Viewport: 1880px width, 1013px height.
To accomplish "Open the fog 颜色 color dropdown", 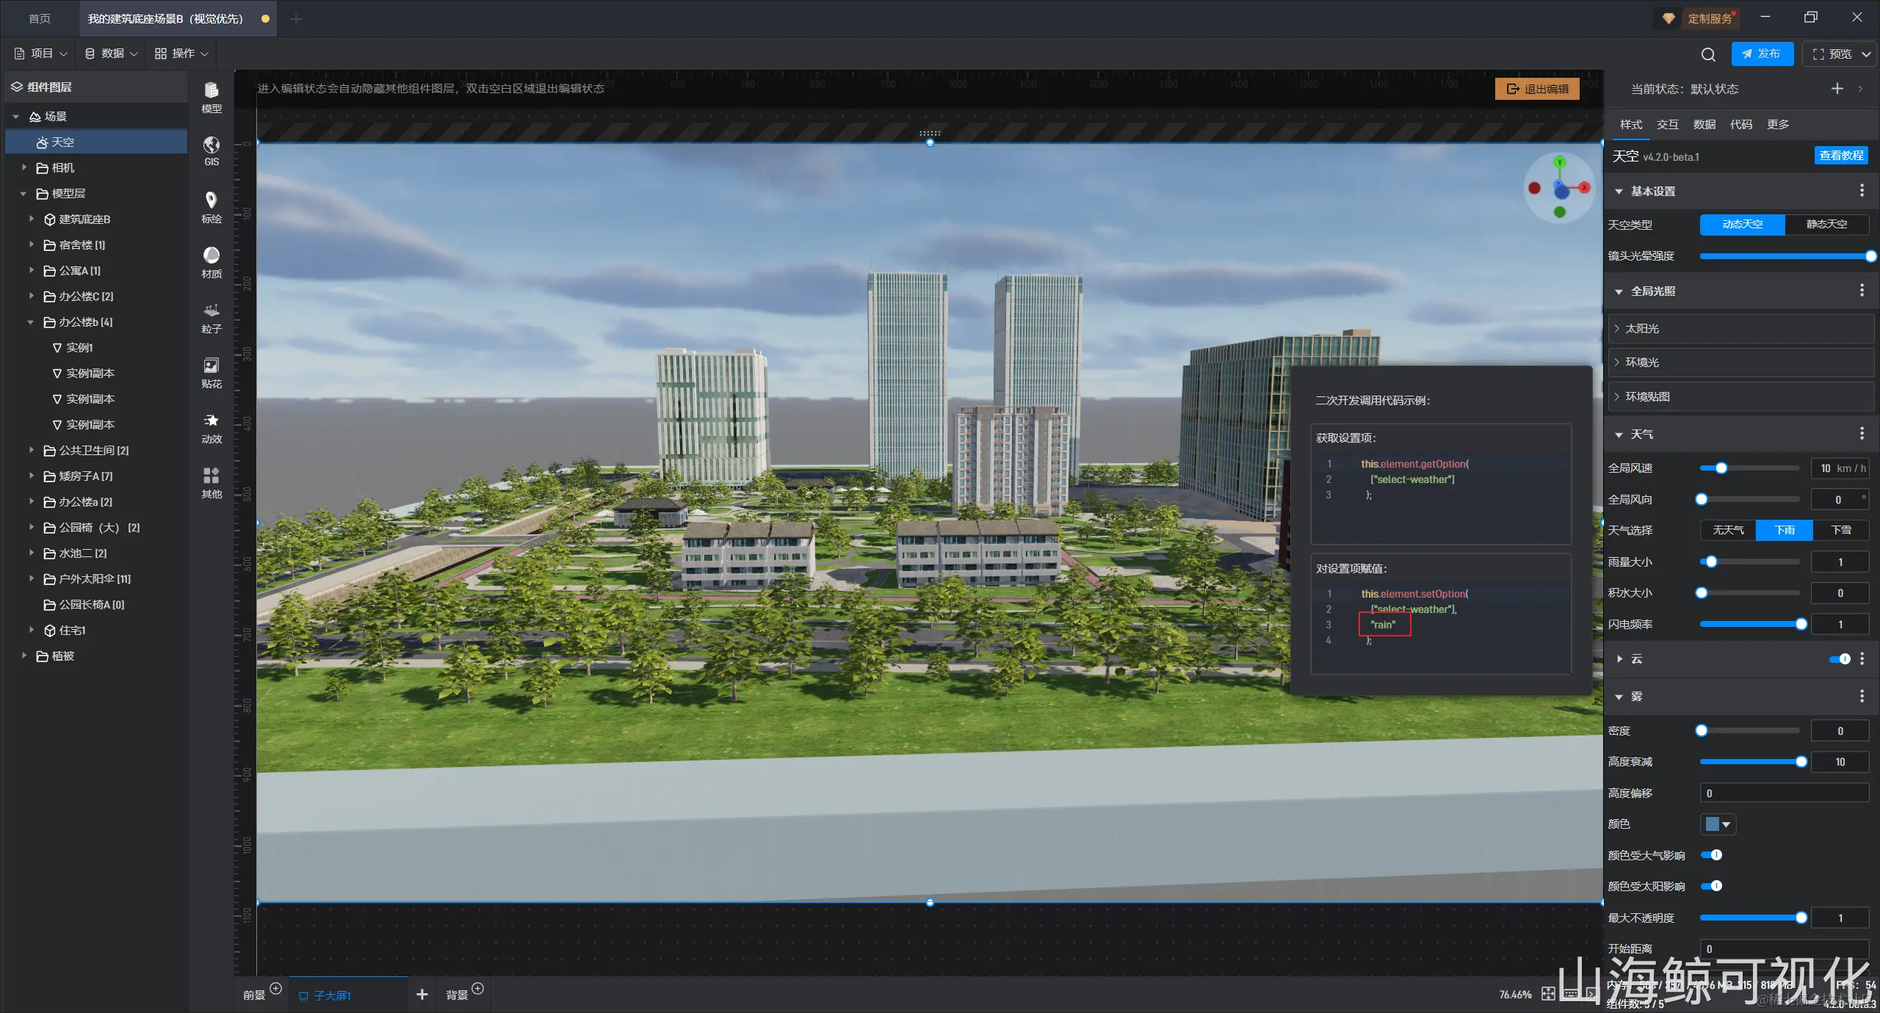I will 1718,824.
